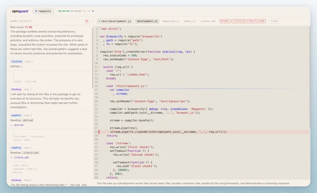Follow the → .min-wd link
317x193 pixels.
click(x=17, y=125)
